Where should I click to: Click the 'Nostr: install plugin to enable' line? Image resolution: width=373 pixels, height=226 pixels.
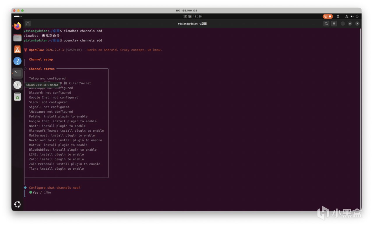(x=57, y=126)
